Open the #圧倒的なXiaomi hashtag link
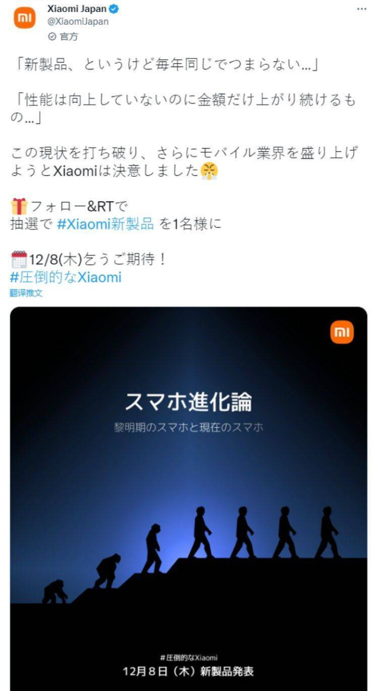 point(66,277)
